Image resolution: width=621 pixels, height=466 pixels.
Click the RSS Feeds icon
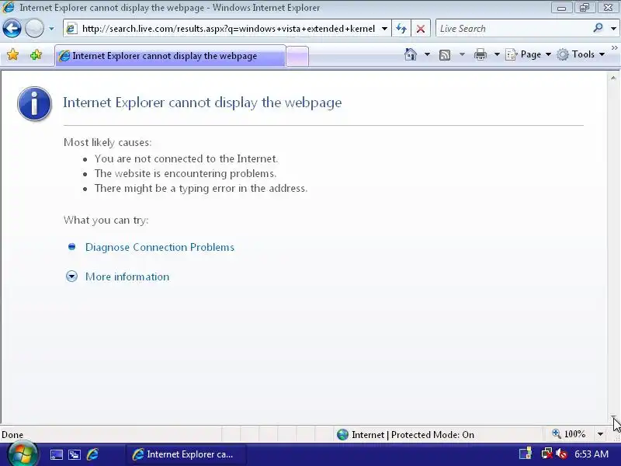tap(445, 54)
